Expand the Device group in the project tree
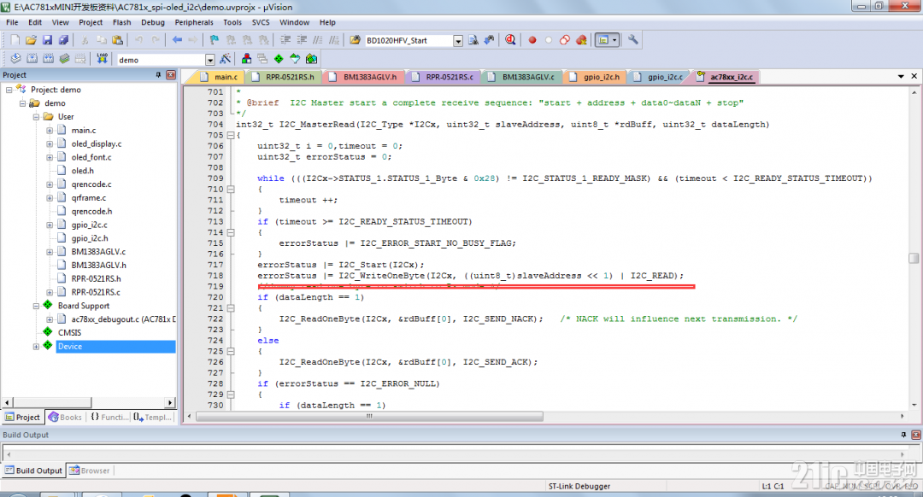The image size is (923, 497). point(36,347)
